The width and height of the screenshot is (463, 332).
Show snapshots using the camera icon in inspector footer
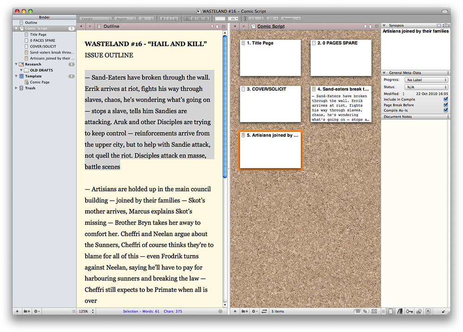coord(419,312)
